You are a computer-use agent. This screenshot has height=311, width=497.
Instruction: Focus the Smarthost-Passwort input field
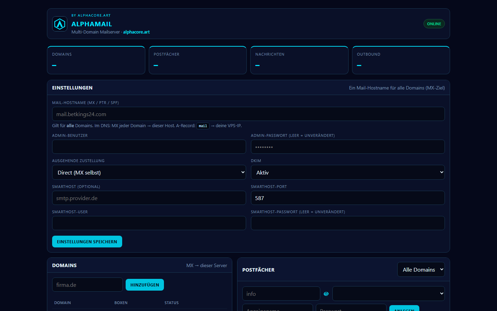pos(348,223)
